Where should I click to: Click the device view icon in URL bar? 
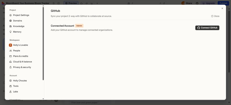[129, 3]
